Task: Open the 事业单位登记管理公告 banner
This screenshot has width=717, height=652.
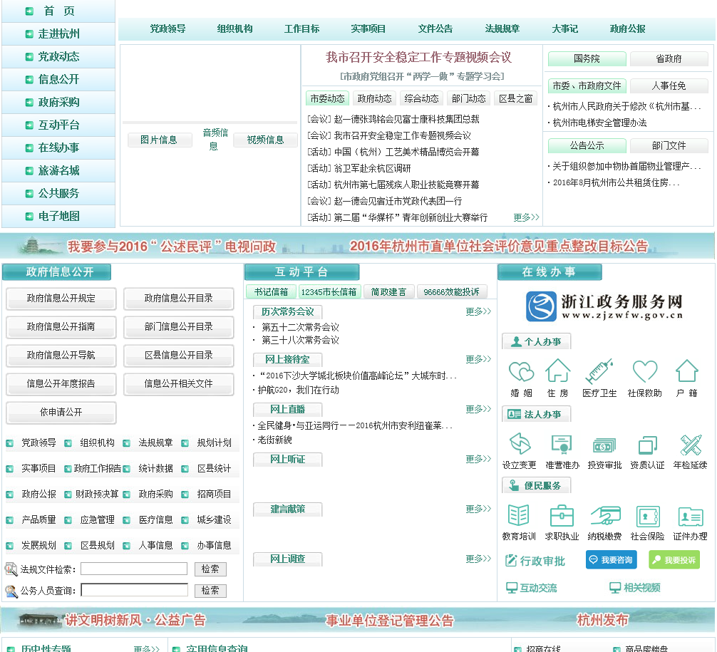Action: click(x=390, y=621)
